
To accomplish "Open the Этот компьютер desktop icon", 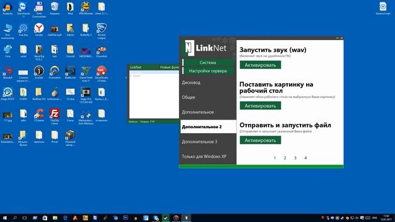I will 7,31.
